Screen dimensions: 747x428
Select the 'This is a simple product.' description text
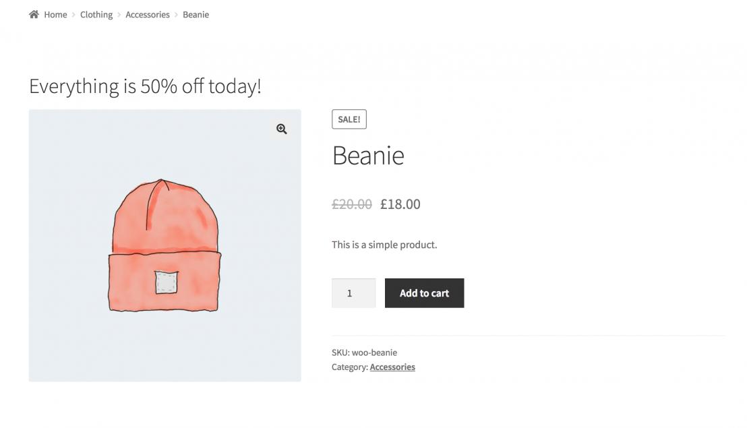click(384, 245)
